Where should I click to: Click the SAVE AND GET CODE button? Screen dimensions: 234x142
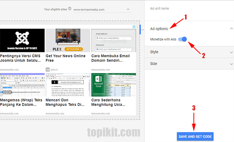195,137
